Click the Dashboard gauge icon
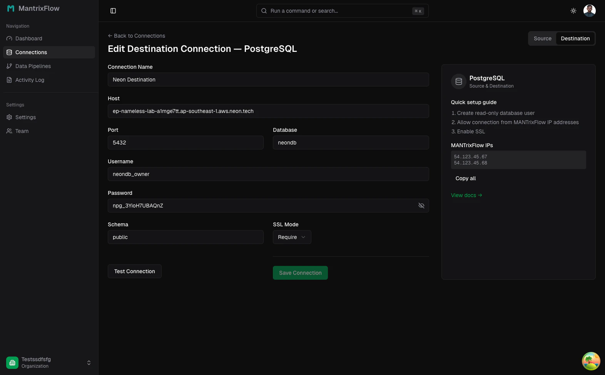605x375 pixels. click(9, 38)
